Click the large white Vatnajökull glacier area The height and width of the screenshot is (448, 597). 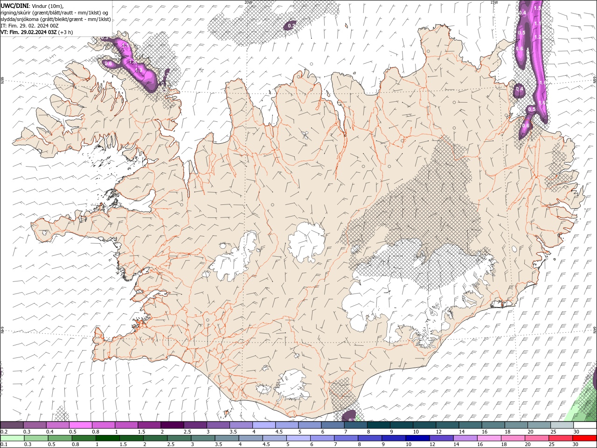410,289
